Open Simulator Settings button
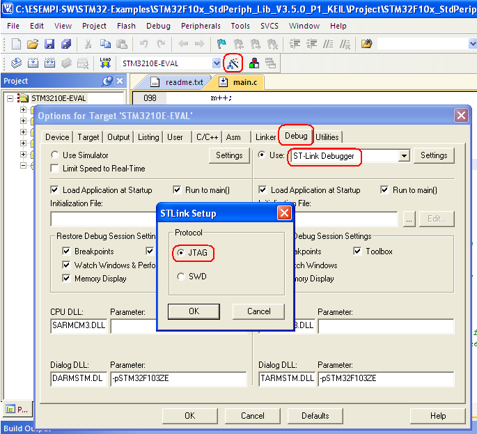The width and height of the screenshot is (477, 434). pos(229,155)
